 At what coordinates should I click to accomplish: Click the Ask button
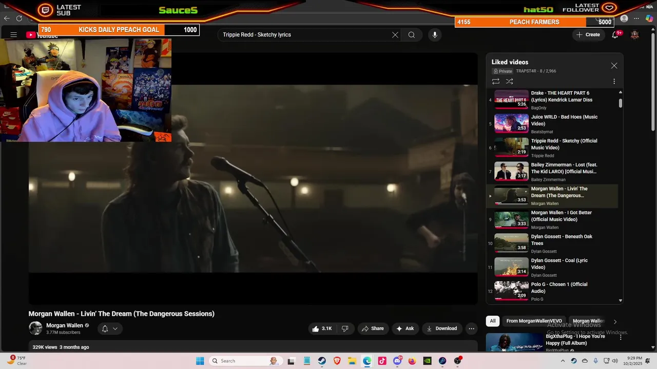(x=405, y=329)
